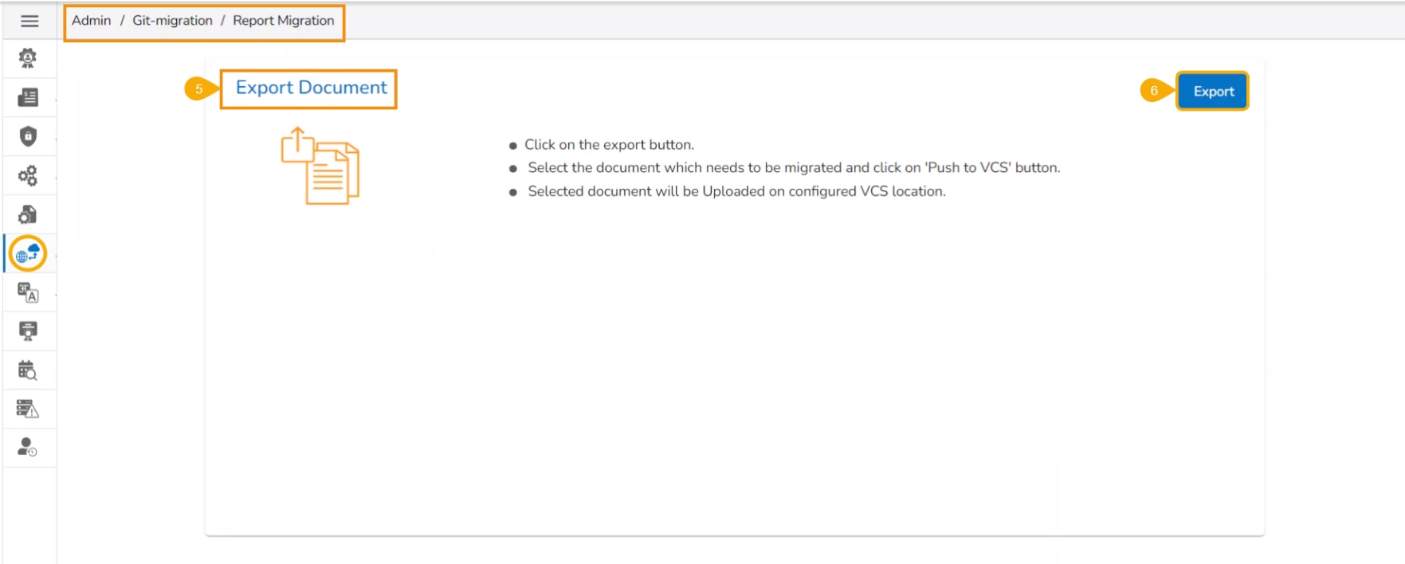The height and width of the screenshot is (564, 1405).
Task: Open the calendar search sidebar icon
Action: pos(28,370)
